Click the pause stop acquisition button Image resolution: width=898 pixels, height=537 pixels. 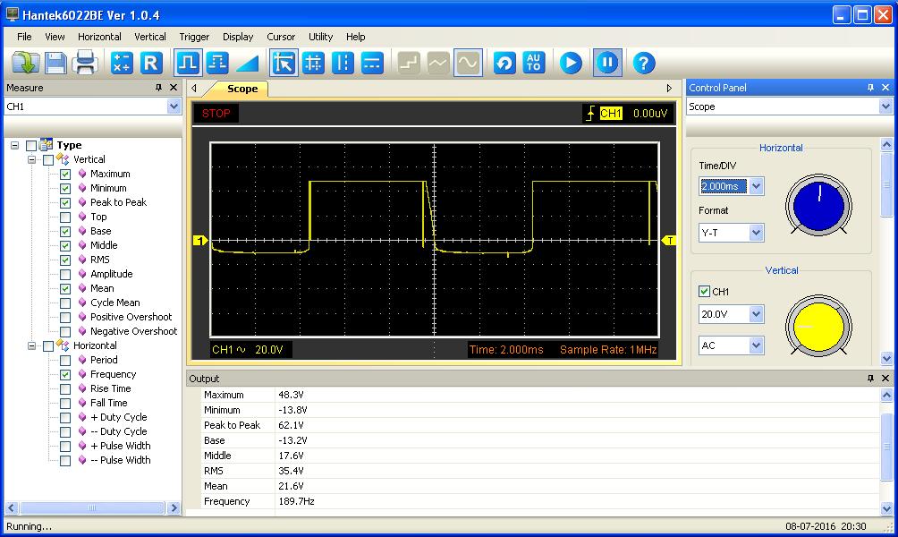607,63
